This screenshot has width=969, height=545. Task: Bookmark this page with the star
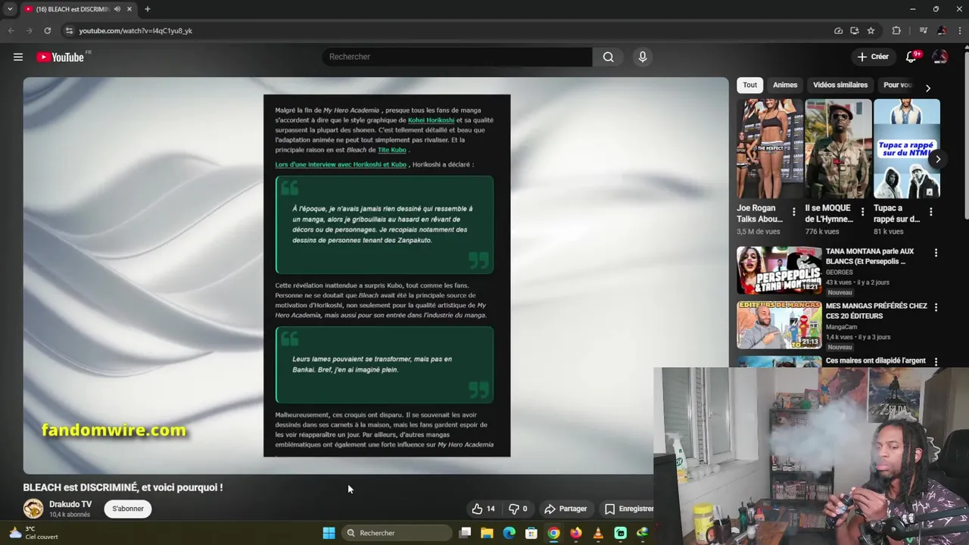871,30
